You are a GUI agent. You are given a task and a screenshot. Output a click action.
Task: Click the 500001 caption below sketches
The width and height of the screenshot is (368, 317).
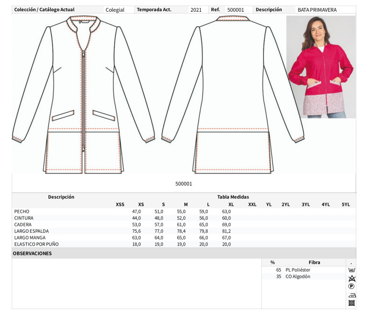[183, 184]
